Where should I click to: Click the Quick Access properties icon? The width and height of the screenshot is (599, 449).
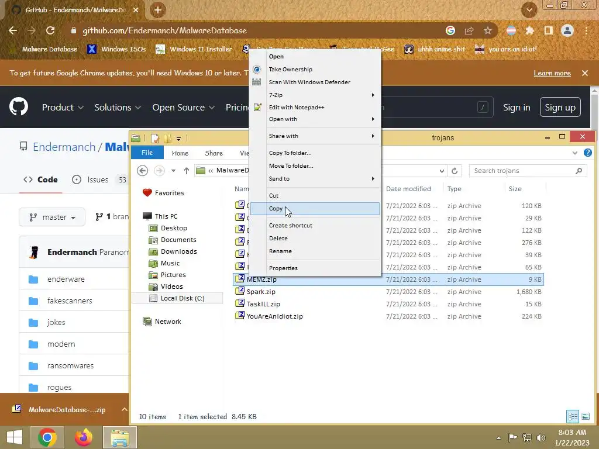coord(154,138)
